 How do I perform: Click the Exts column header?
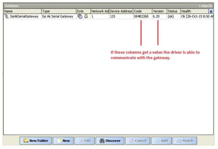[83, 11]
